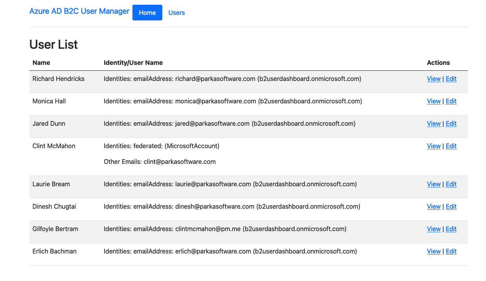This screenshot has height=281, width=486.
Task: View Jared Dunn's details
Action: tap(434, 123)
